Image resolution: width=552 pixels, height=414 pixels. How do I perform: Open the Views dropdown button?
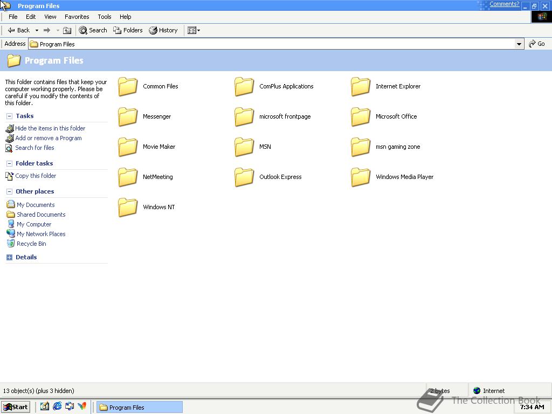point(194,31)
